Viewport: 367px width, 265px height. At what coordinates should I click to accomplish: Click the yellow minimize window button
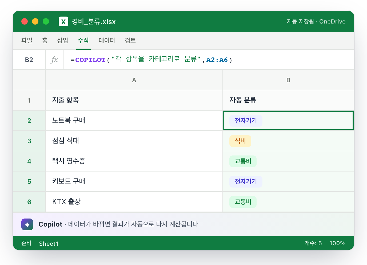pyautogui.click(x=35, y=21)
